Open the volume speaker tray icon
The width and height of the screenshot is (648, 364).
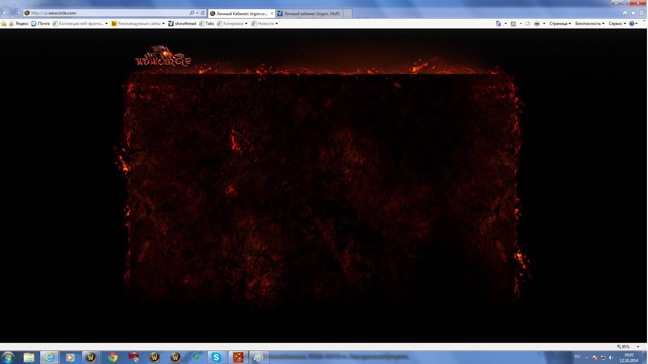(611, 358)
